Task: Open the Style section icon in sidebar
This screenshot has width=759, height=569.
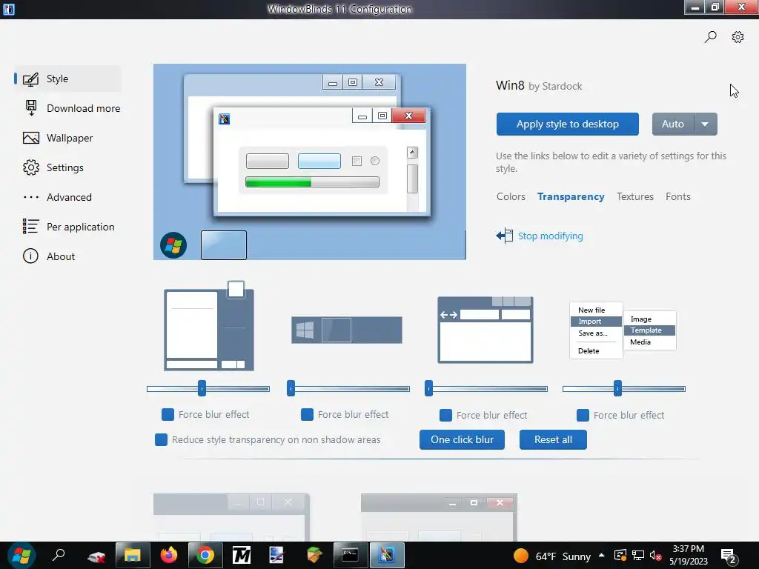Action: coord(31,79)
